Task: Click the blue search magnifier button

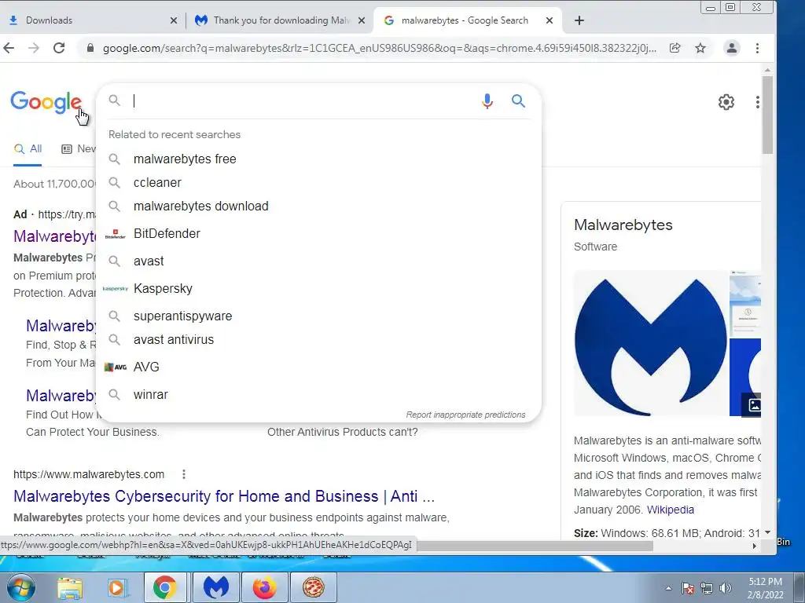Action: pos(519,101)
